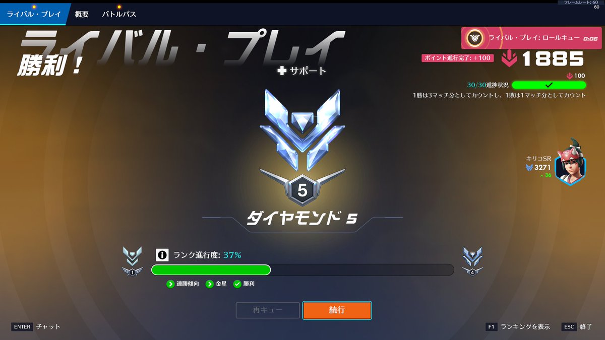Click the 30/30 progress bar with checkmark
The image size is (605, 340).
tap(549, 85)
